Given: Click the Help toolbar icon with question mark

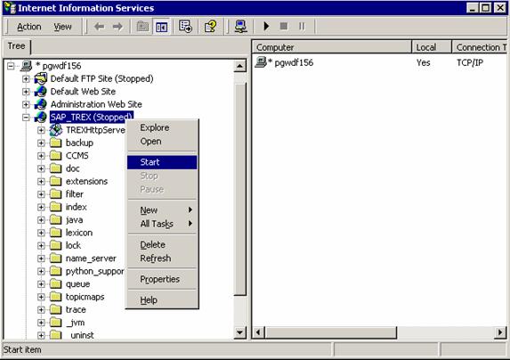Looking at the screenshot, I should pyautogui.click(x=210, y=27).
